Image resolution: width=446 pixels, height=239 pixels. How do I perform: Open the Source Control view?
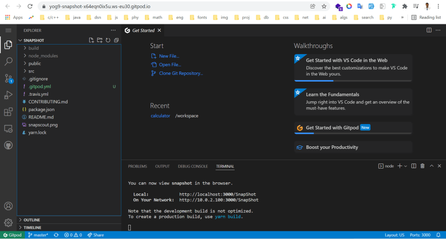[8, 78]
